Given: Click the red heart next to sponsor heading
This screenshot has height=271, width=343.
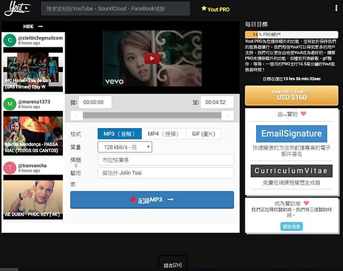Looking at the screenshot, I should 303,114.
